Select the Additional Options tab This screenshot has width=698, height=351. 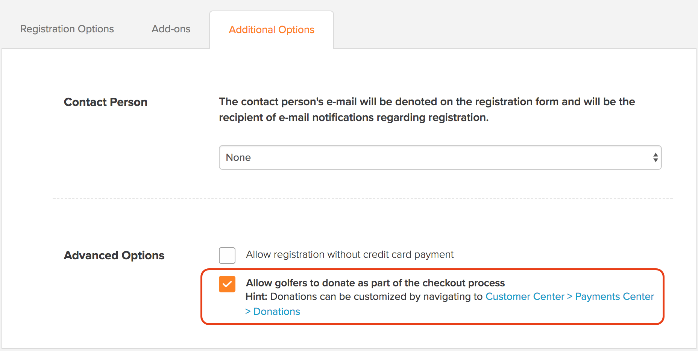pos(272,30)
